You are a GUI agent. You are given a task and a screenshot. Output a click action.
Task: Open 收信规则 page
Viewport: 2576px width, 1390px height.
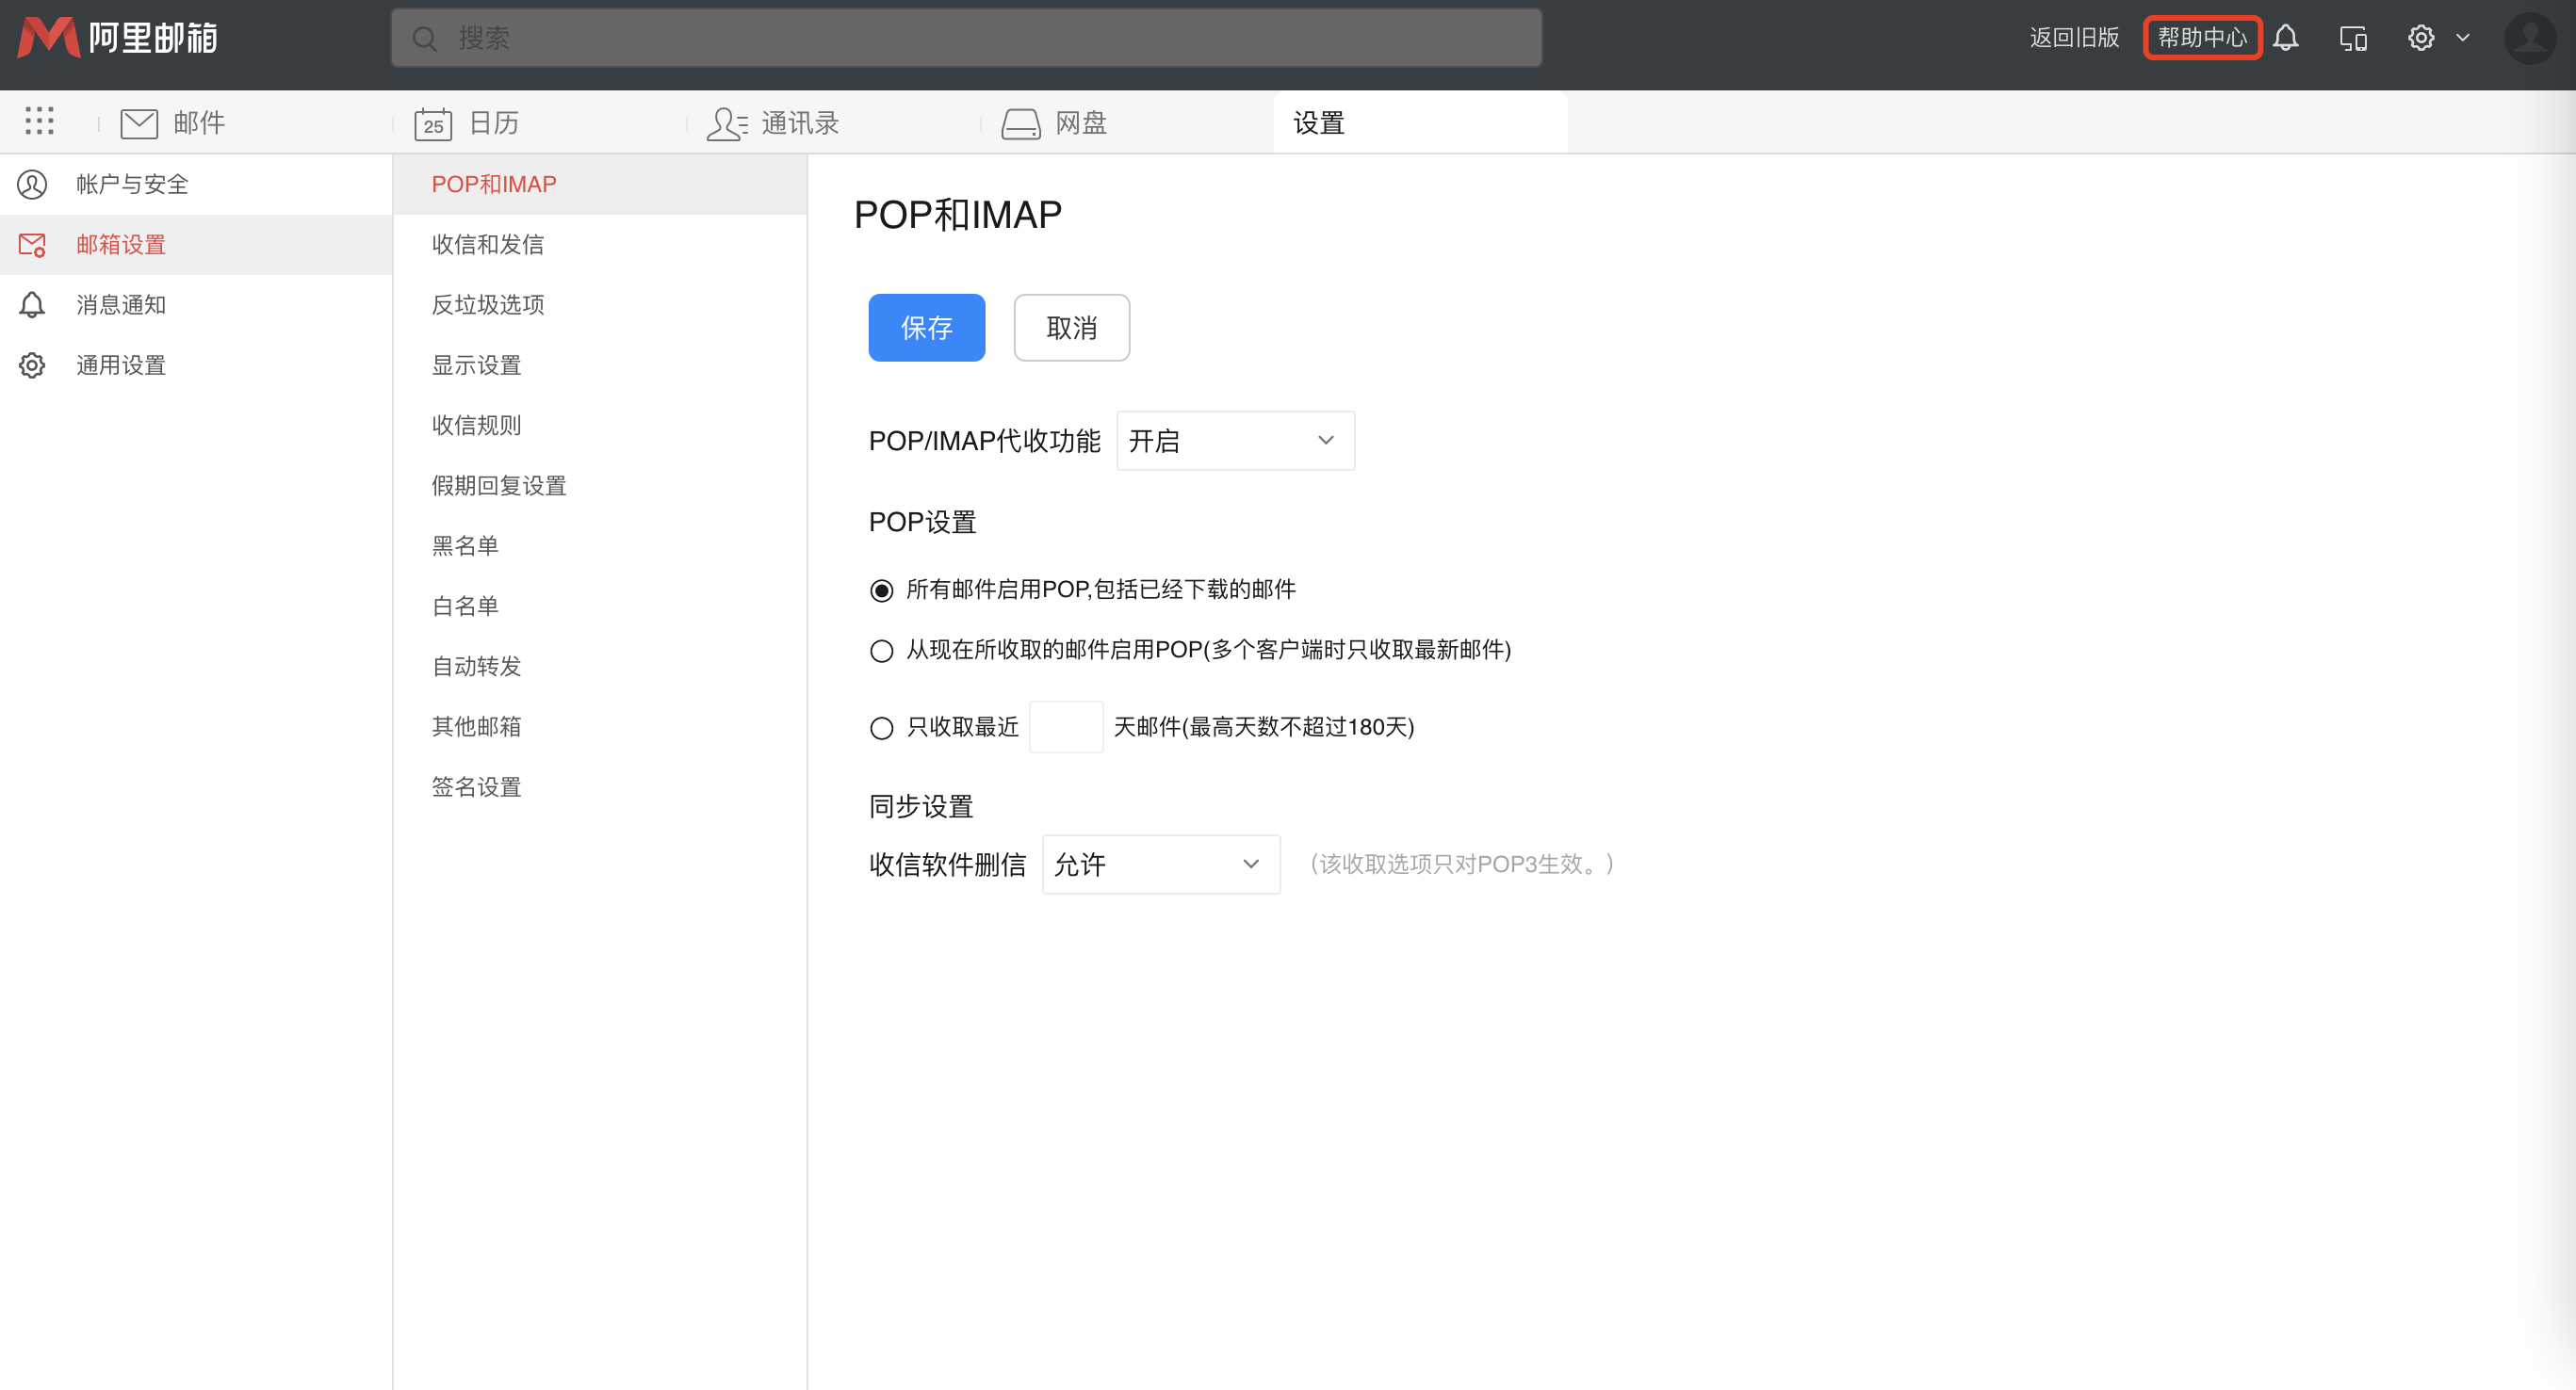[600, 426]
